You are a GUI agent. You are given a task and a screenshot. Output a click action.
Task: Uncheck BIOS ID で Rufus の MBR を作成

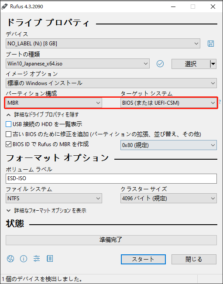coord(8,144)
